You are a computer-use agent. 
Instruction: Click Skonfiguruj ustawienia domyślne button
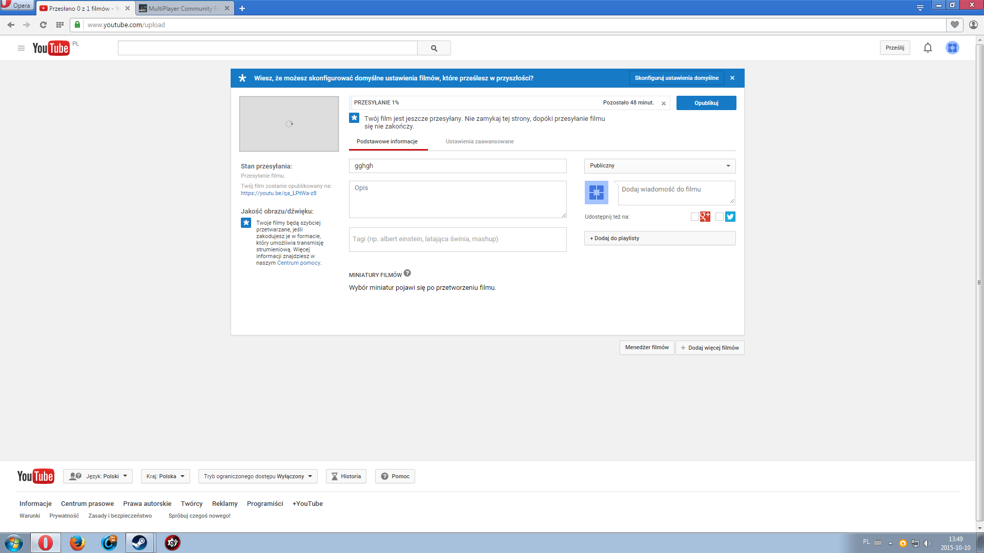tap(676, 78)
